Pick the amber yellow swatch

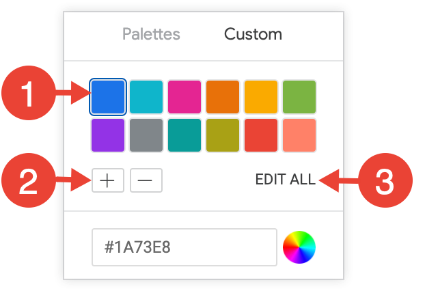coord(261,97)
